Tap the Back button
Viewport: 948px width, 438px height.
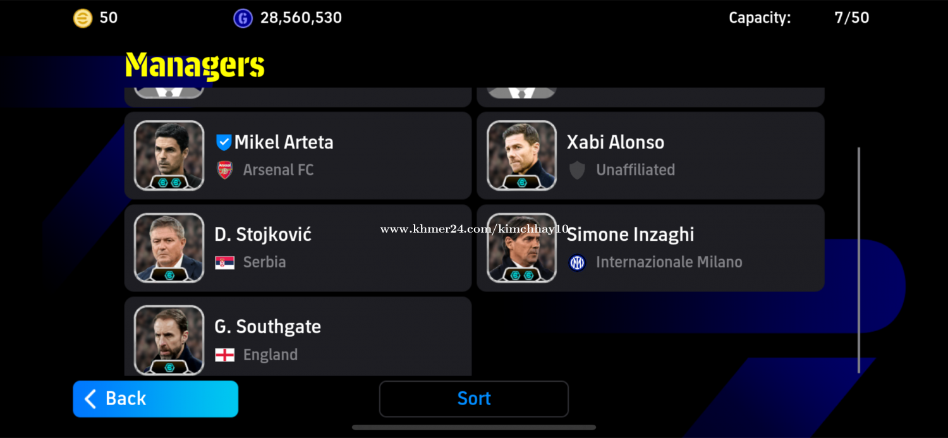tap(155, 399)
